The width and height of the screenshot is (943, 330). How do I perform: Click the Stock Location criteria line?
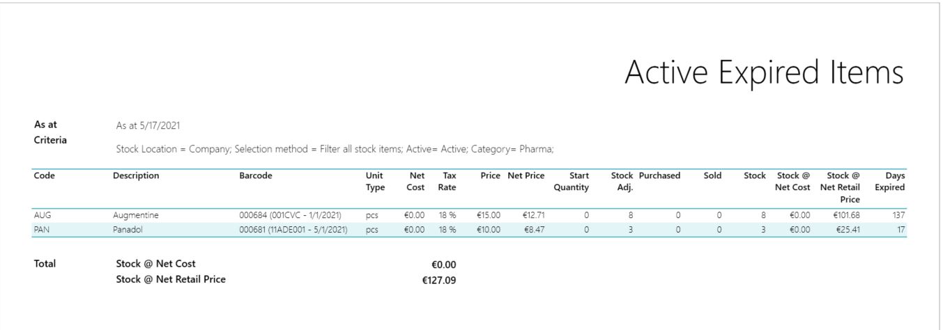pyautogui.click(x=335, y=149)
